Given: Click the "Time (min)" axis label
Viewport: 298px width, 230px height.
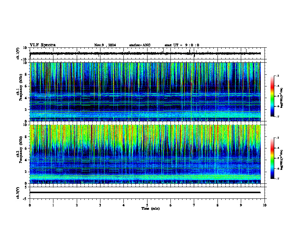Looking at the screenshot, I should click(151, 209).
